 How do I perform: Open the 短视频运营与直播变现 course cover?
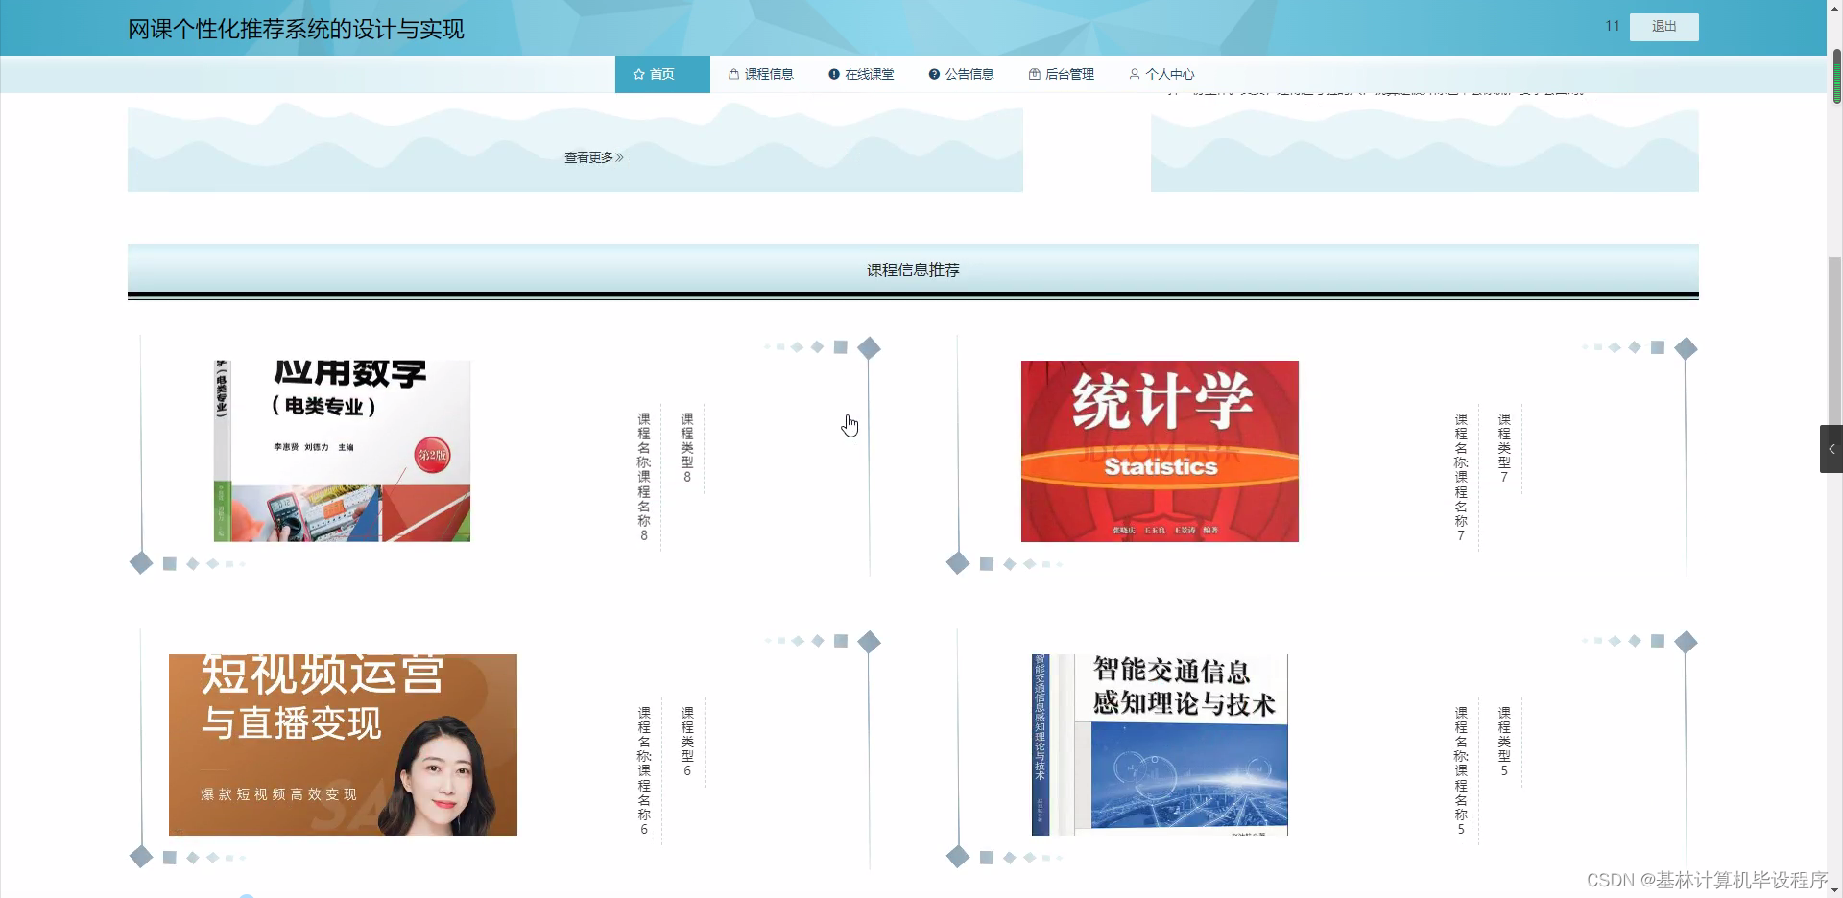[x=342, y=744]
